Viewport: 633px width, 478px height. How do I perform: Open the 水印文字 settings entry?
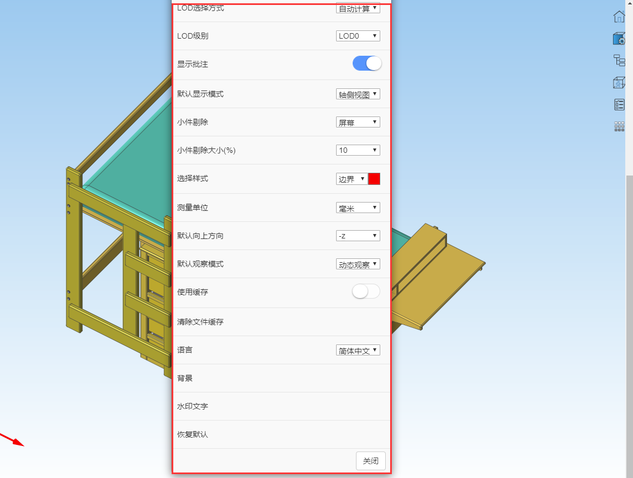point(193,406)
